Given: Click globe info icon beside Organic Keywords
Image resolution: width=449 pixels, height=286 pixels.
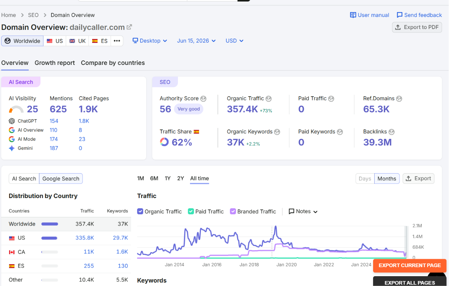Looking at the screenshot, I should 277,132.
